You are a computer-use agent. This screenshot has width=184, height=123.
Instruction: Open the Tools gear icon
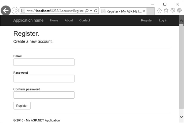click(x=173, y=11)
